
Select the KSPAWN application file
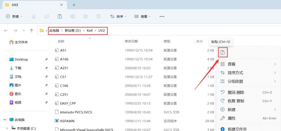(x=67, y=121)
